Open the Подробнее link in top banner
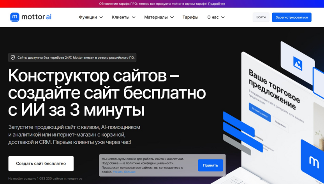 pos(217,4)
